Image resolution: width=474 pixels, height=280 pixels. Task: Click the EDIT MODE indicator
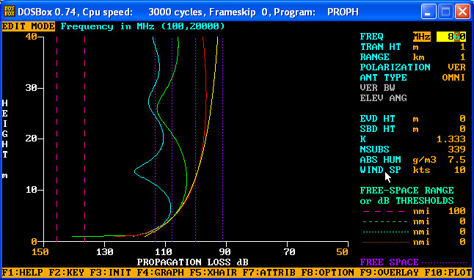[x=29, y=26]
